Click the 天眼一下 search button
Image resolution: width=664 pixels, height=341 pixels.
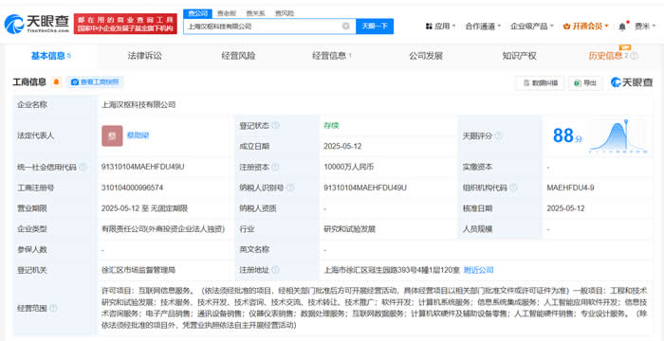tap(375, 27)
